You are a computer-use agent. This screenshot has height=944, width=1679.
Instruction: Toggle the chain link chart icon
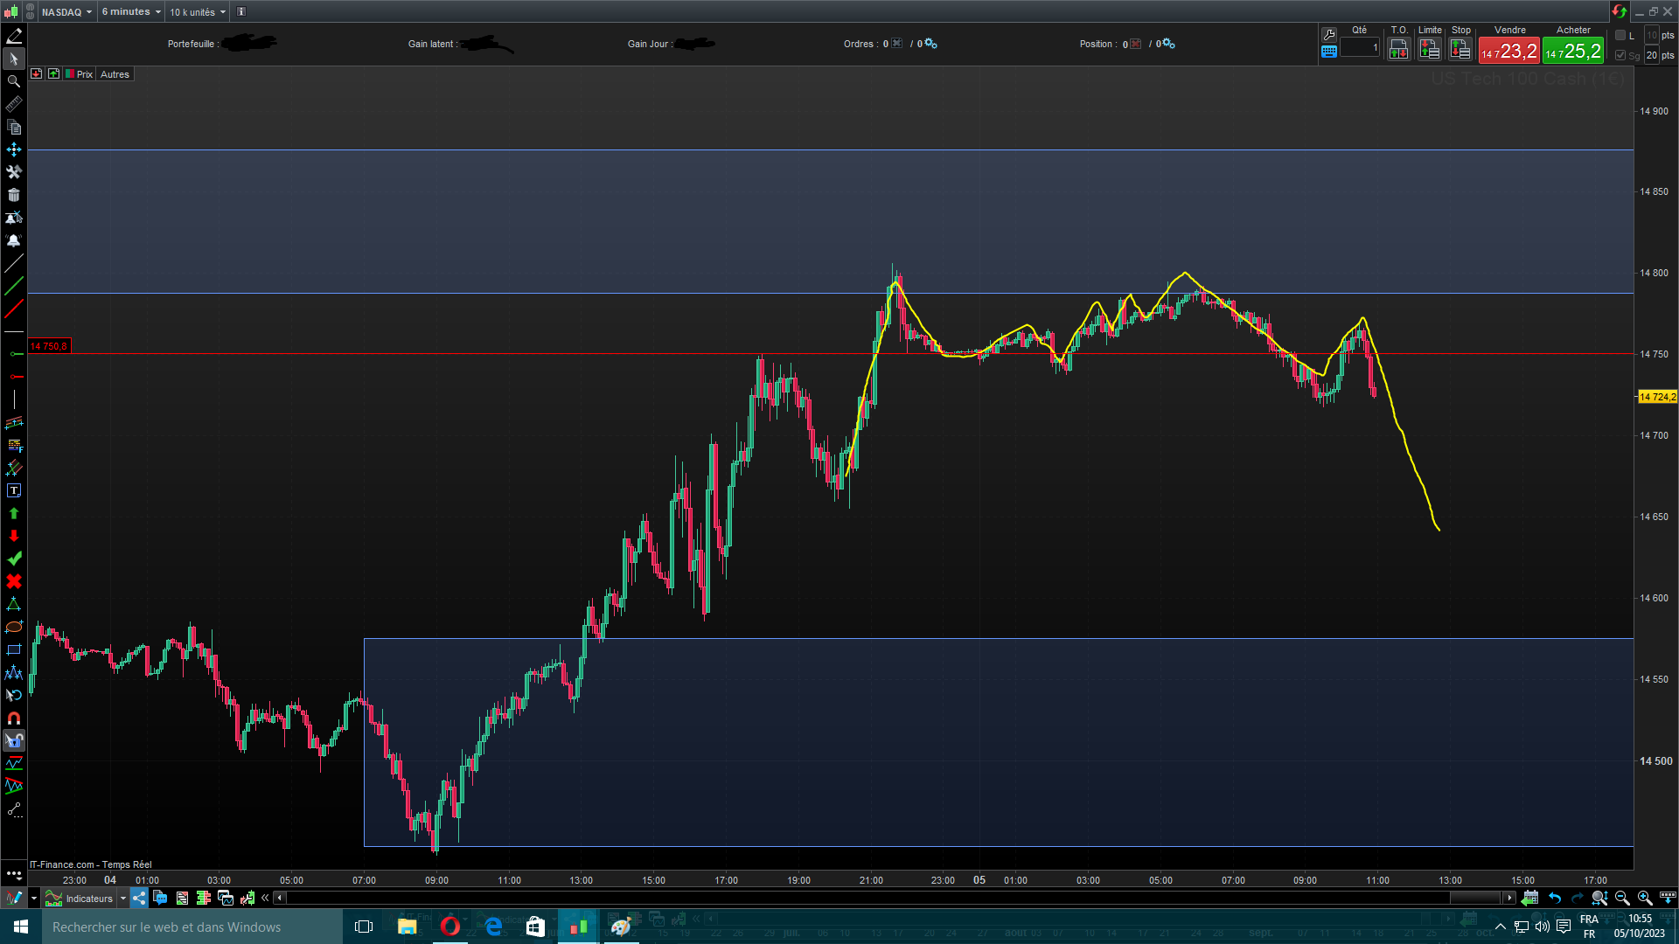coord(30,11)
